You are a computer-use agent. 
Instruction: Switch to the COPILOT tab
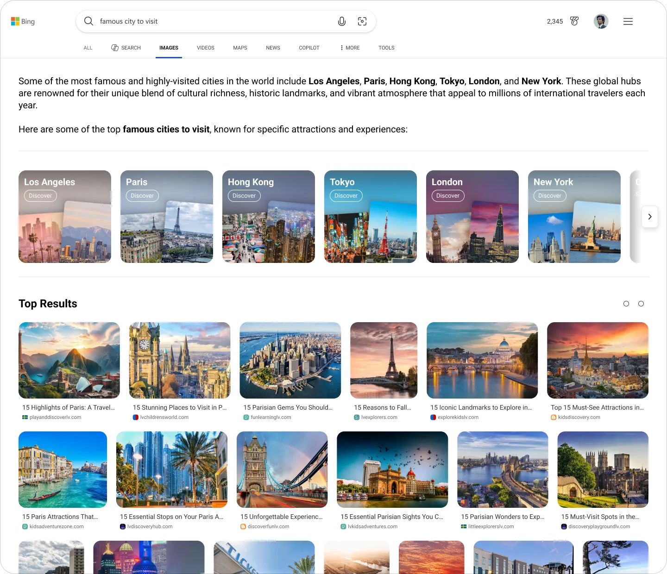click(309, 48)
